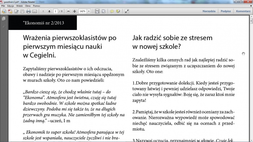
Task: Click the page number field
Action: click(56, 11)
